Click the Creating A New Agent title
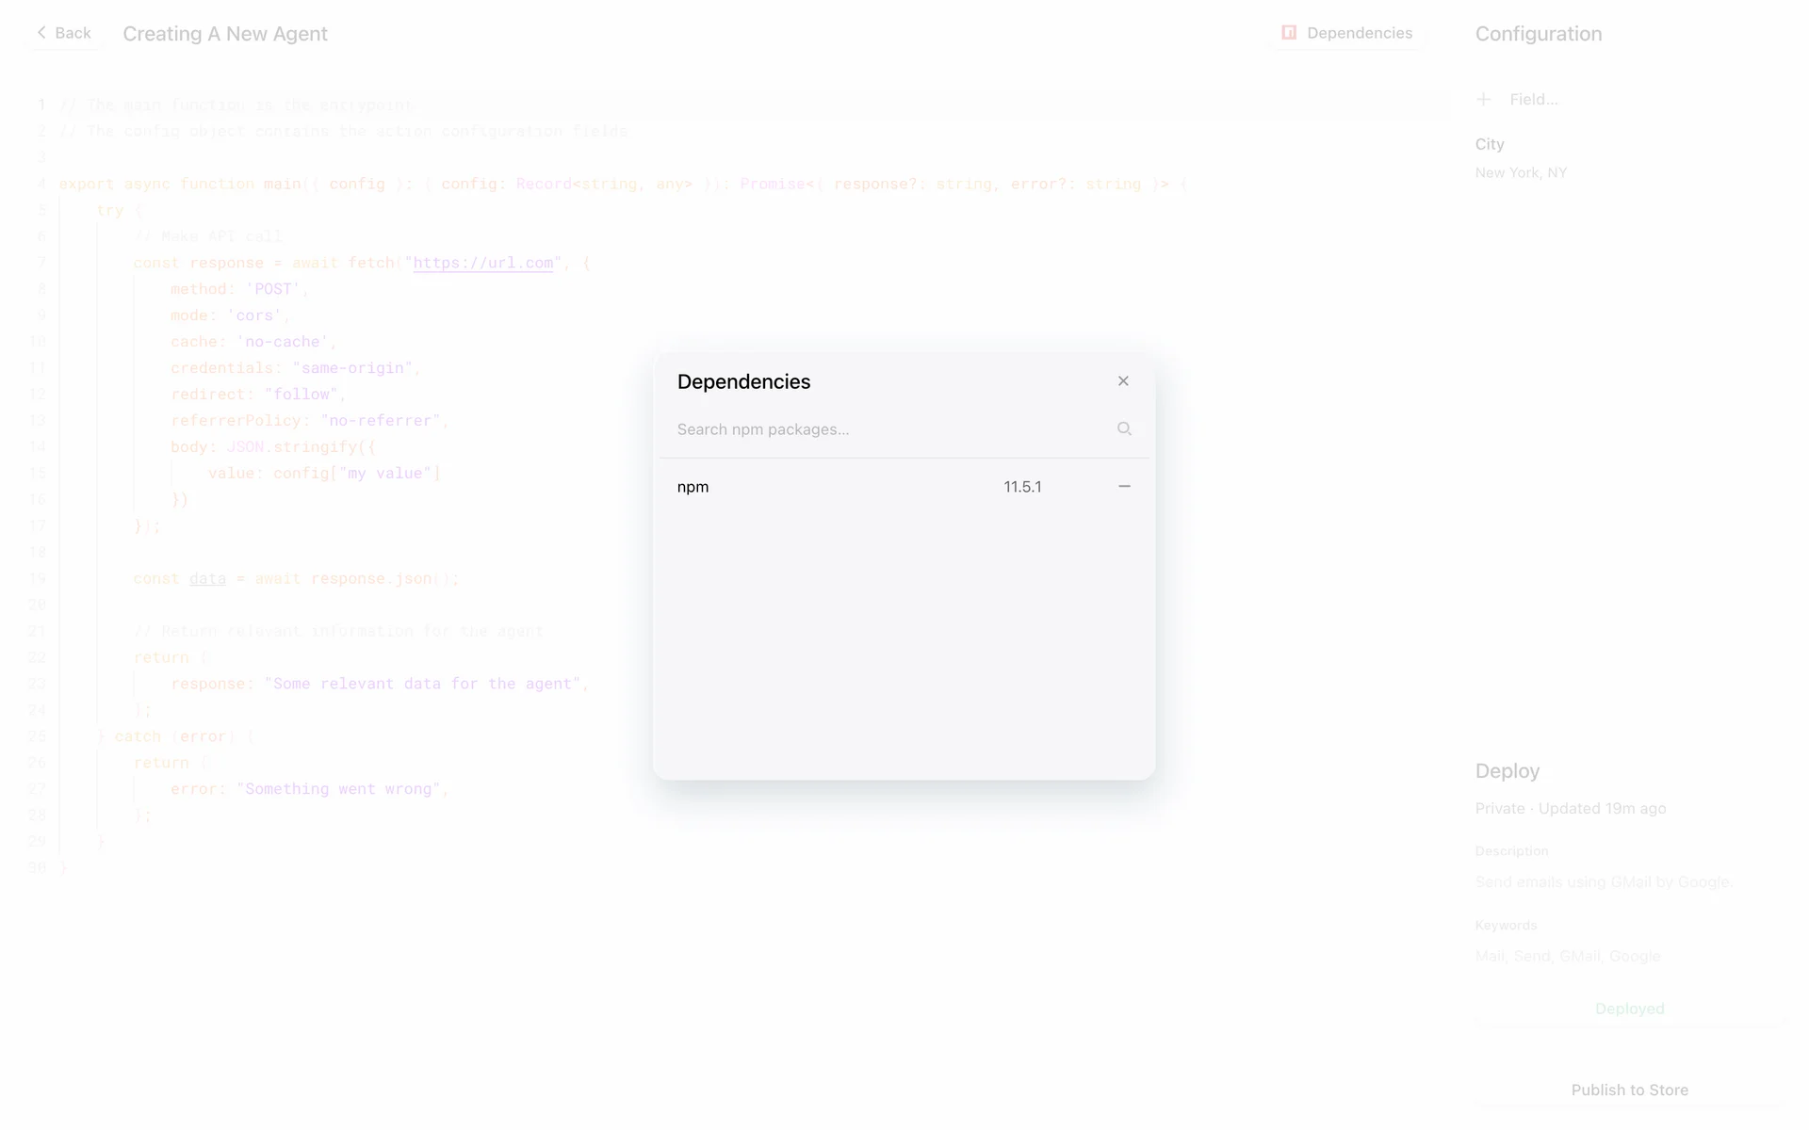Viewport: 1809px width, 1130px height. click(x=225, y=34)
